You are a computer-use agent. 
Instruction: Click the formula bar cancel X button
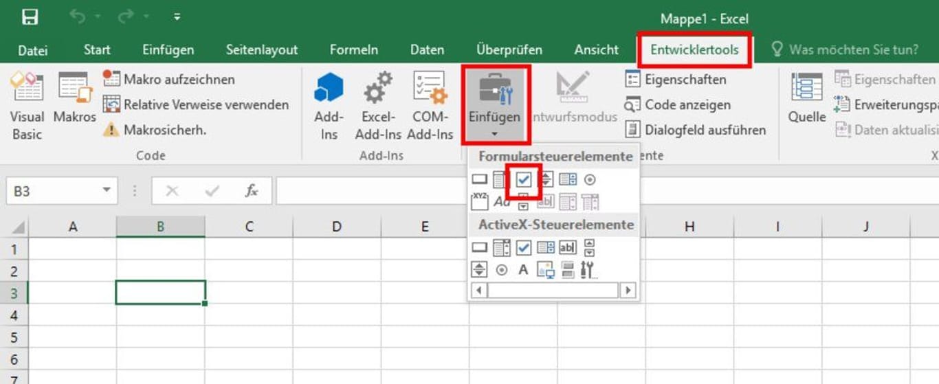point(172,191)
